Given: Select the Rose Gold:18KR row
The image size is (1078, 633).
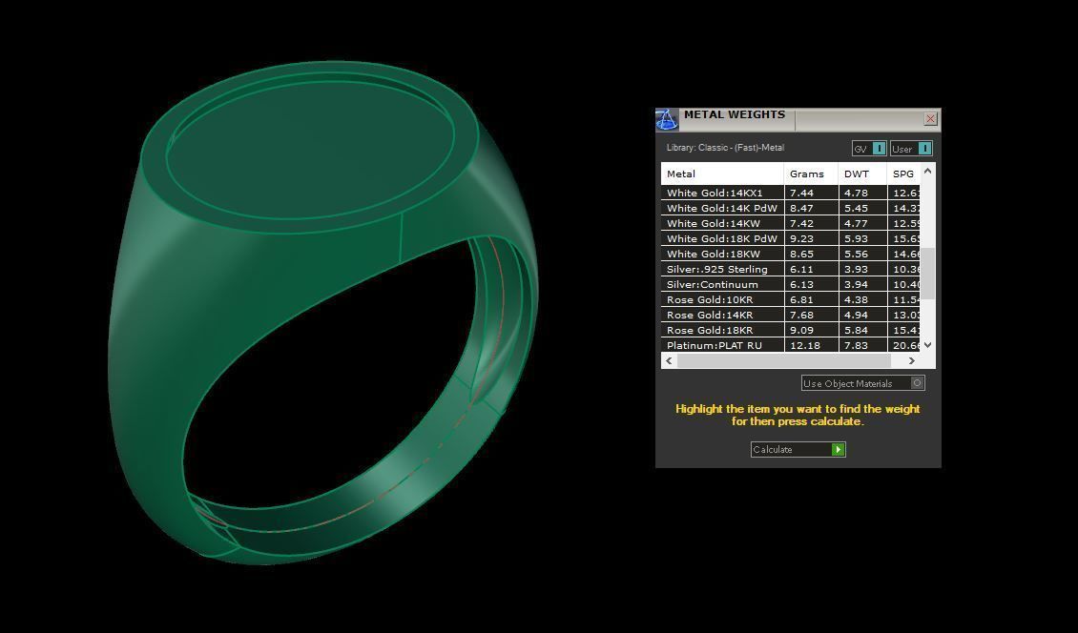Looking at the screenshot, I should [791, 330].
